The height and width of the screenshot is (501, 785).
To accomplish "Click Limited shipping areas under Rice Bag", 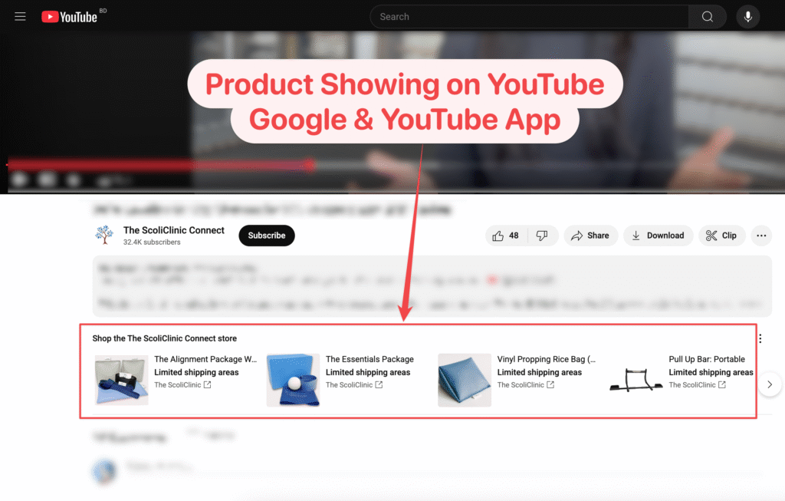I will [x=539, y=372].
